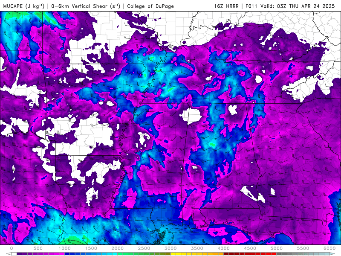341x256 pixels.
Task: Click the '2500' value on the color scale
Action: pos(144,248)
